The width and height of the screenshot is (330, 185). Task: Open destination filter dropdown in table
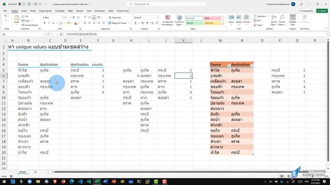pyautogui.click(x=252, y=66)
